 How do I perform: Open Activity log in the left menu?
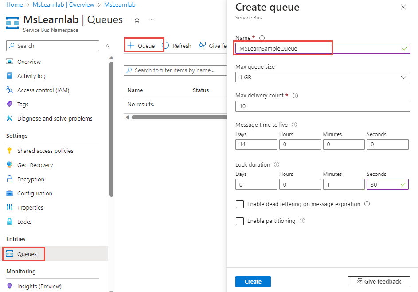31,76
